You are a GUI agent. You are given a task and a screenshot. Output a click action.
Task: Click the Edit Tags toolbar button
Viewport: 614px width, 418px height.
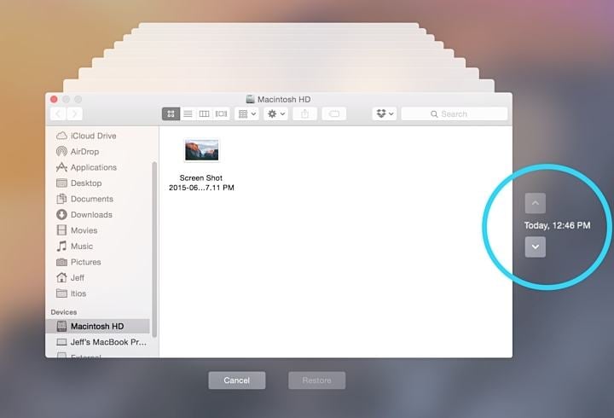(333, 114)
